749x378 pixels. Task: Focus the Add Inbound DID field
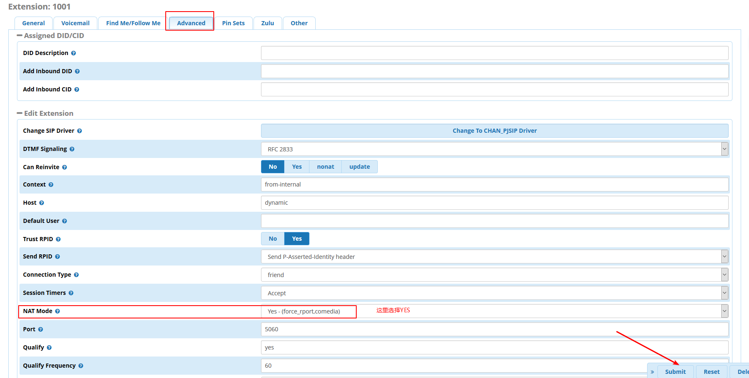[495, 71]
